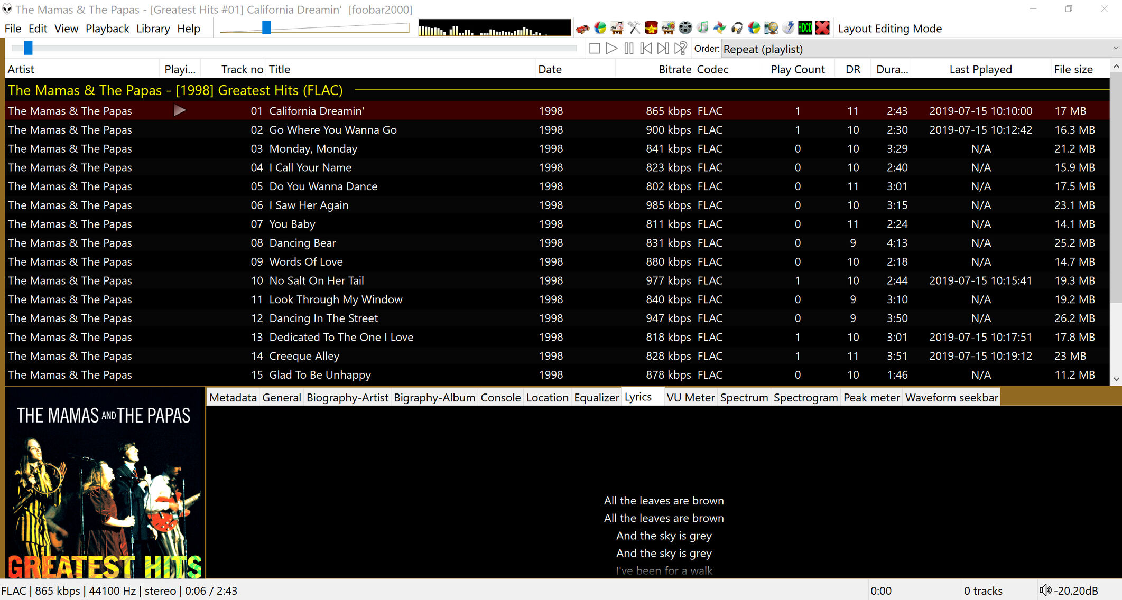Sort by the Title column header
The width and height of the screenshot is (1122, 600).
pos(401,69)
